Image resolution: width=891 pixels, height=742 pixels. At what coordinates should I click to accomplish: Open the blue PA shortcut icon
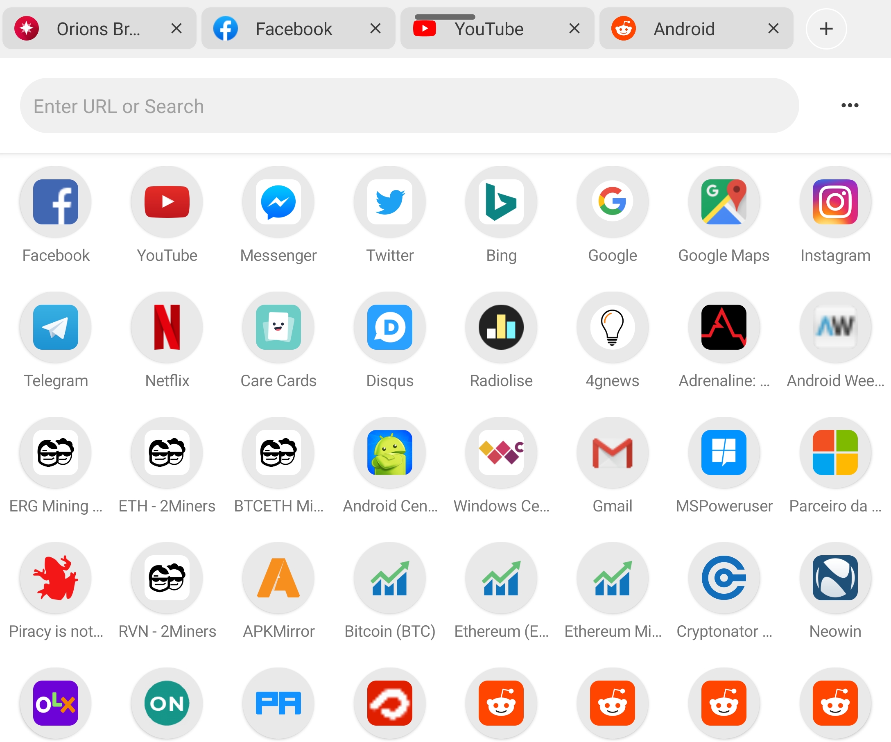[278, 704]
